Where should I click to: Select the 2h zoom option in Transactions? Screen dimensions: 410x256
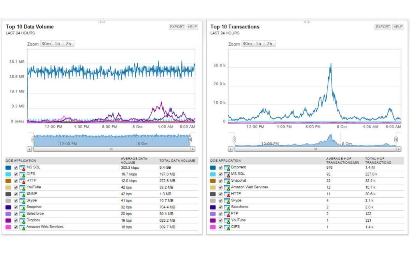click(269, 43)
